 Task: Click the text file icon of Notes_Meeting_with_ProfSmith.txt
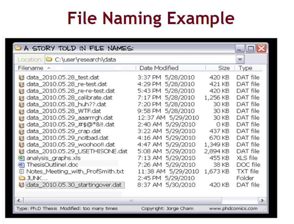[x=22, y=172]
